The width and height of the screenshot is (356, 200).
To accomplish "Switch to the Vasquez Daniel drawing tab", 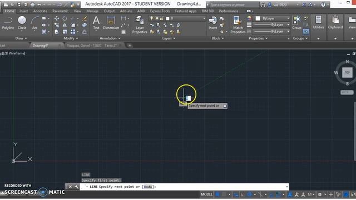I will pos(92,46).
